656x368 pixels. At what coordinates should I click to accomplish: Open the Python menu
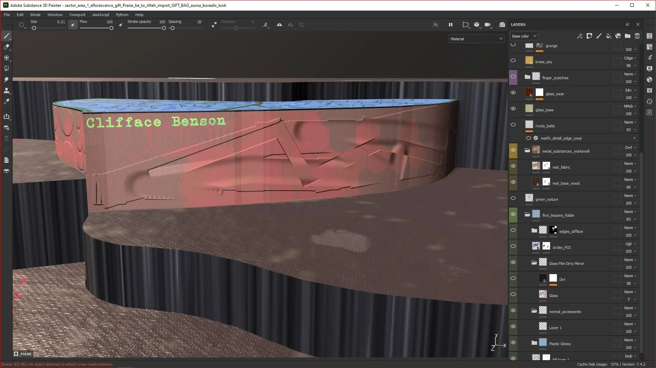[122, 15]
